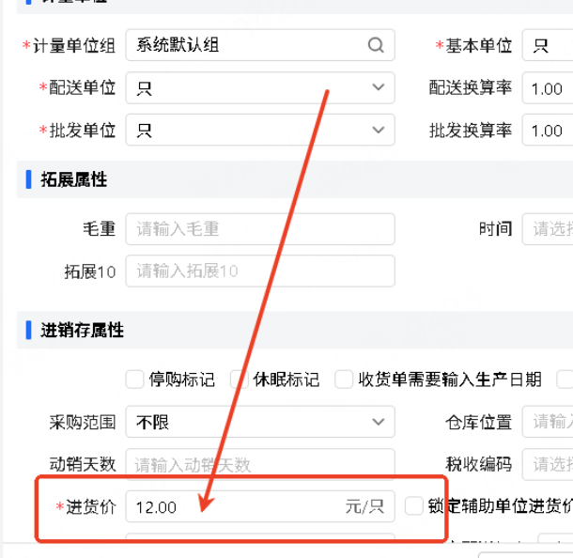Tick the 休眠标记 checkbox
This screenshot has width=573, height=558.
(240, 380)
